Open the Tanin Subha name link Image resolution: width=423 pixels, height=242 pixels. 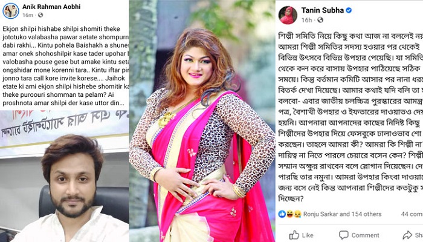[x=322, y=10]
